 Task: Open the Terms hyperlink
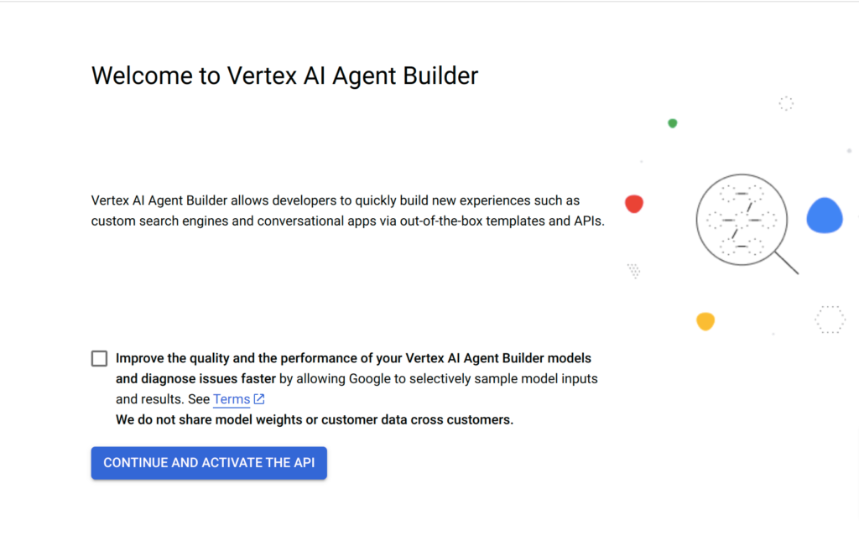click(231, 399)
